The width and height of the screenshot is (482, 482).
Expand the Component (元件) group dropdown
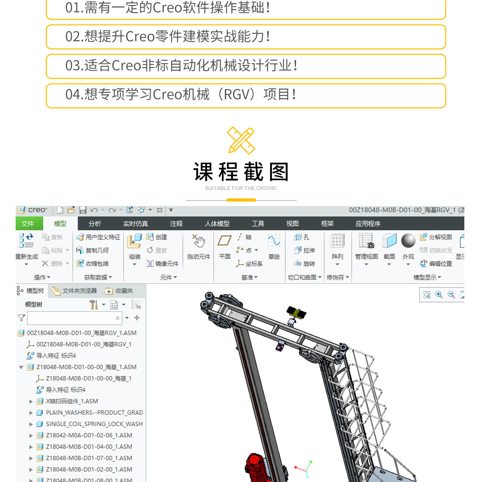coord(168,277)
